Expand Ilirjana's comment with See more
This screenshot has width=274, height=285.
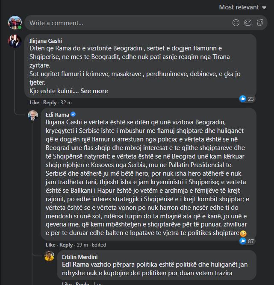(94, 91)
